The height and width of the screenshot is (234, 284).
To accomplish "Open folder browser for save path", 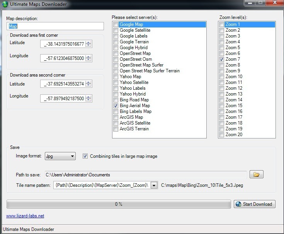I will coord(256,174).
